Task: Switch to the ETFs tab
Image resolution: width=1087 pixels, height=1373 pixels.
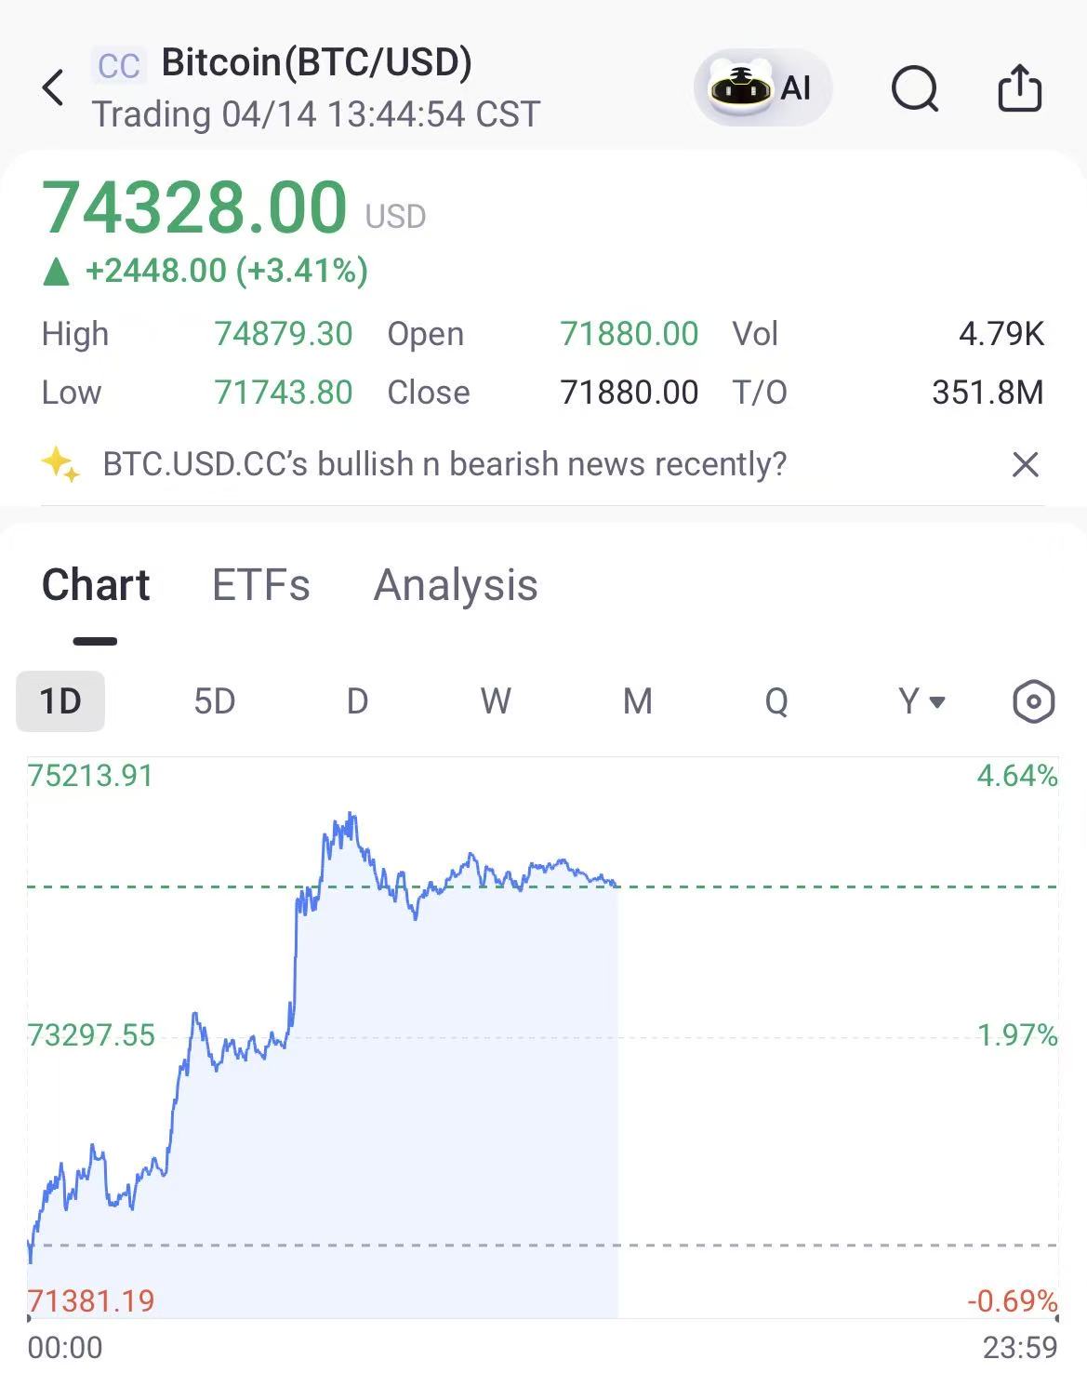Action: coord(260,585)
